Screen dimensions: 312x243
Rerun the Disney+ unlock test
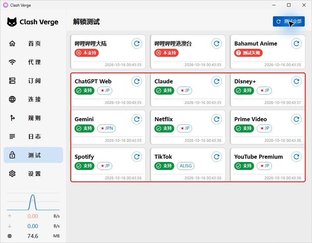point(296,81)
